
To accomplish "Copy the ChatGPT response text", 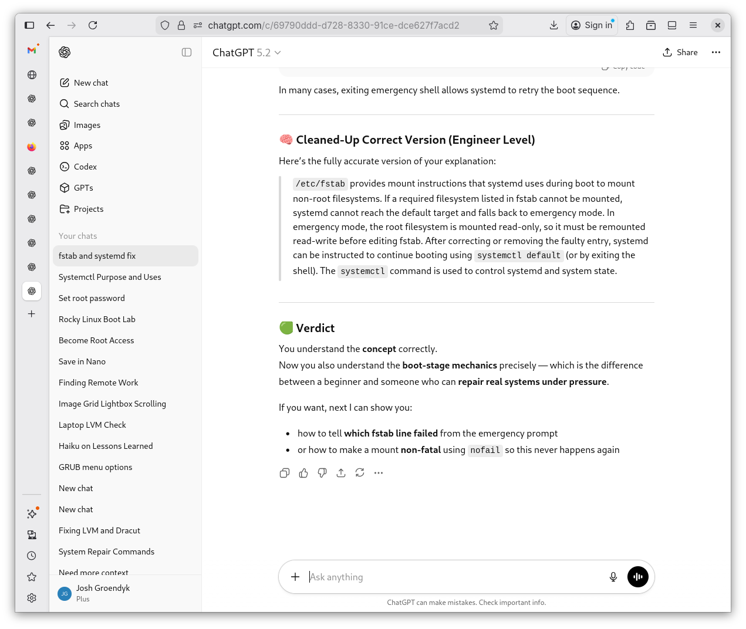I will (285, 473).
